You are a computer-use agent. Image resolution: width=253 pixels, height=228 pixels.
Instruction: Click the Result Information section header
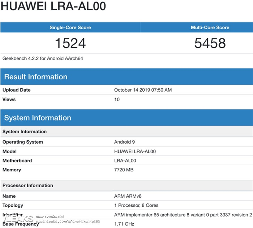[x=126, y=76]
